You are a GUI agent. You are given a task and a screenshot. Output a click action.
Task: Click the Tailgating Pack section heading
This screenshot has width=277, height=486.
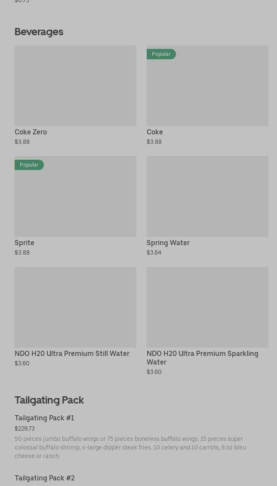point(49,400)
